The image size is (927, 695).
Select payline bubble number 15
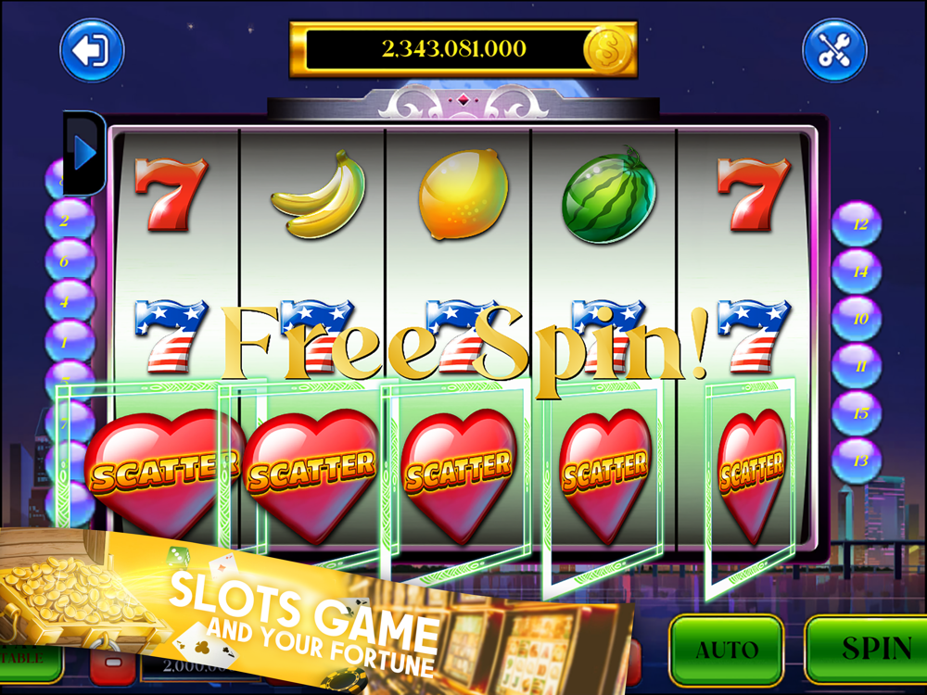(x=857, y=413)
